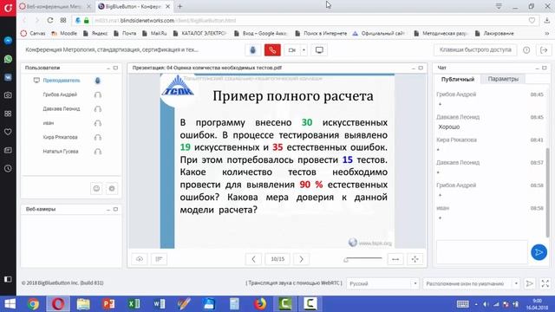Toggle mic icon next to Преподаватель
555x312 pixels.
click(98, 81)
